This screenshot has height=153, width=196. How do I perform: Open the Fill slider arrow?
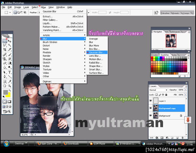click(186, 95)
